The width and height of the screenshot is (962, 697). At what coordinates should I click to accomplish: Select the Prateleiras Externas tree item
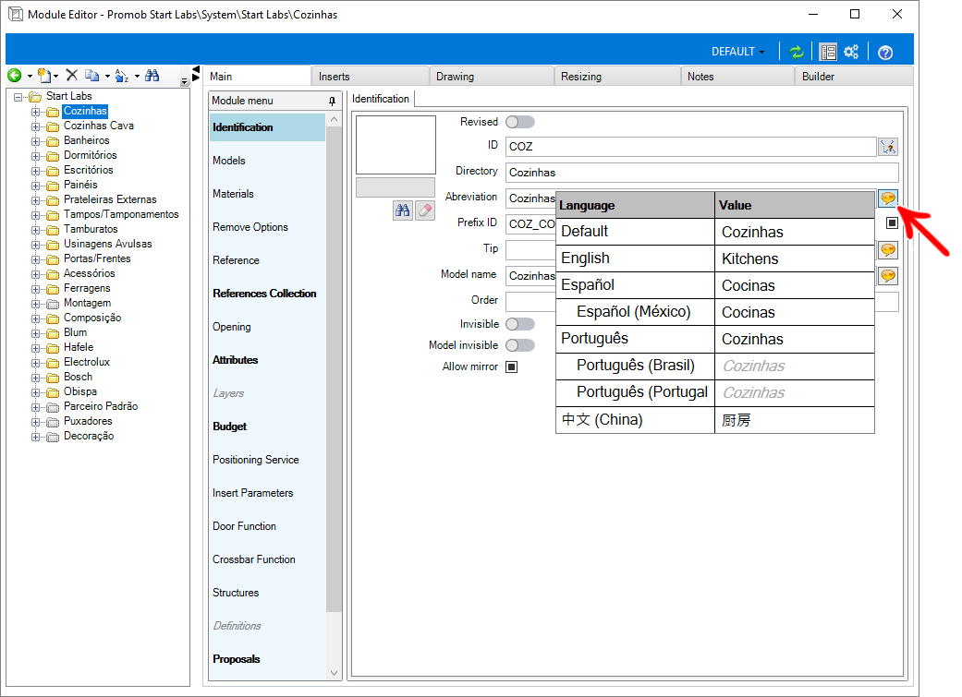point(110,199)
